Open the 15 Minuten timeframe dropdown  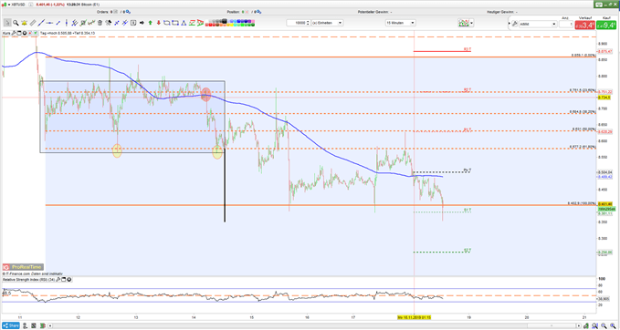click(x=401, y=23)
